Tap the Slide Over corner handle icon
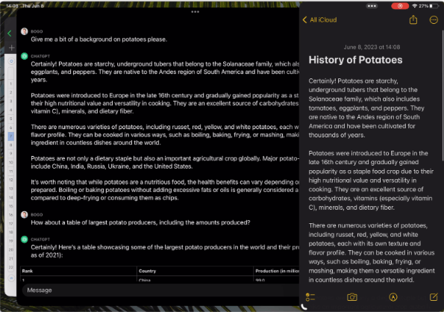 (x=304, y=307)
